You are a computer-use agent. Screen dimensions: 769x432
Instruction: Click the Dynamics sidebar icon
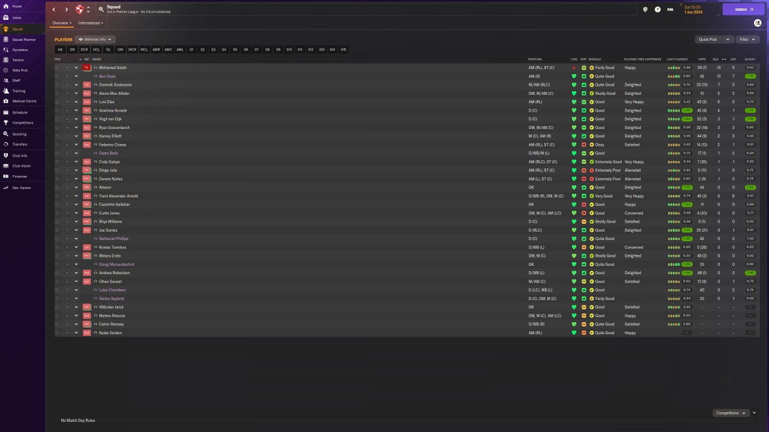[5, 50]
